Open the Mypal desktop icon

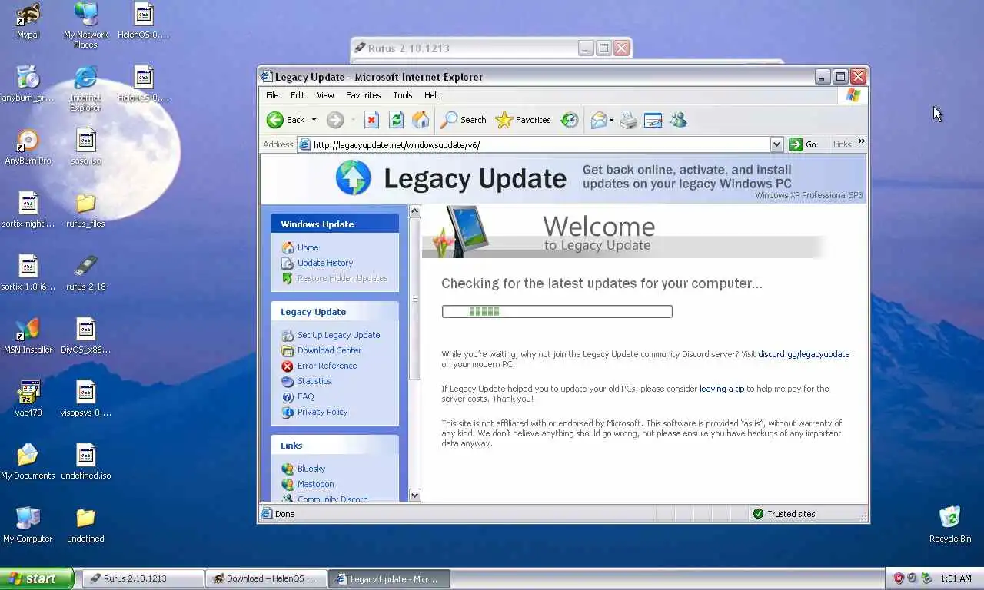click(28, 22)
